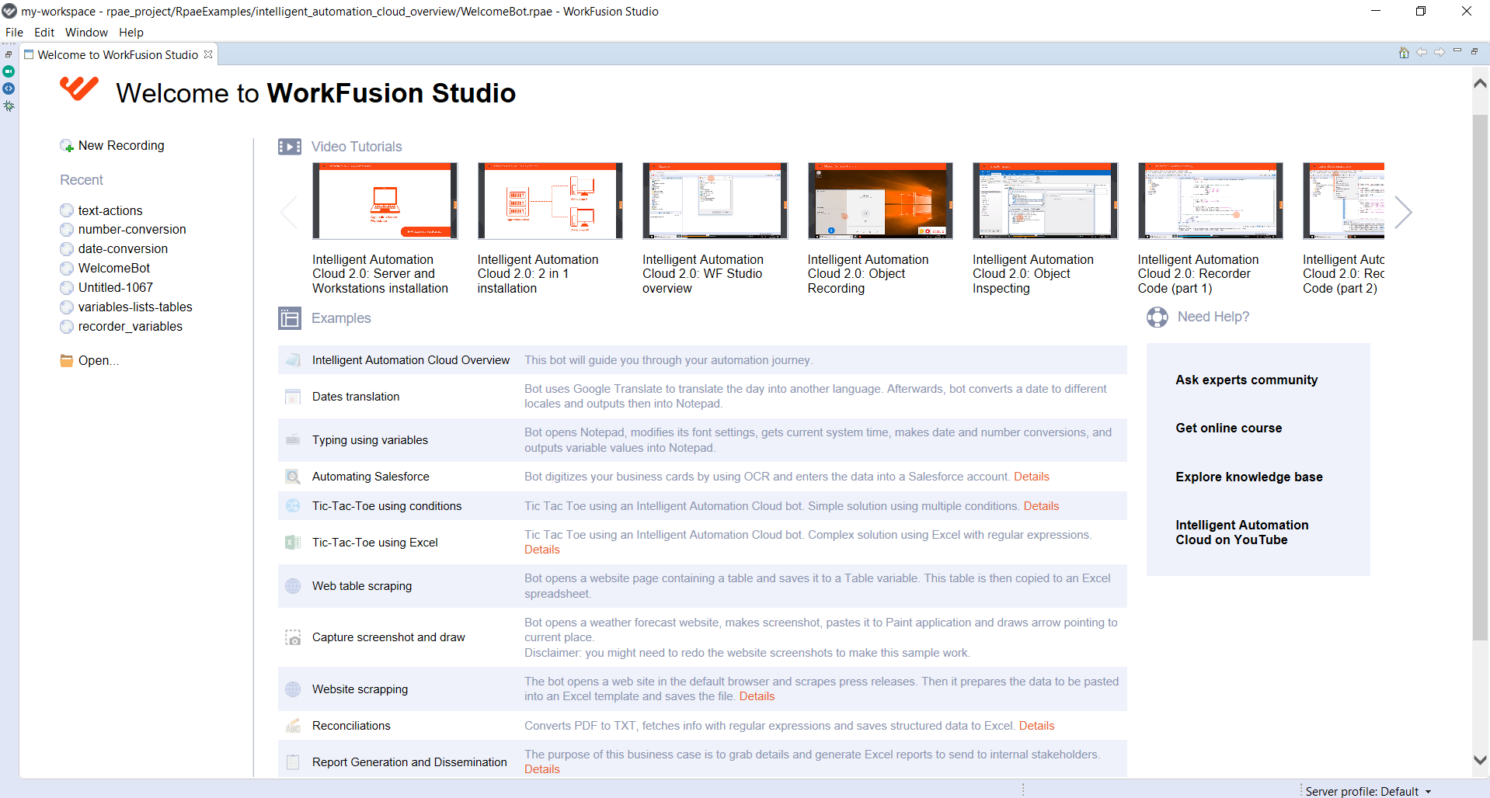Show previous video tutorials with left chevron
This screenshot has width=1490, height=798.
[288, 212]
